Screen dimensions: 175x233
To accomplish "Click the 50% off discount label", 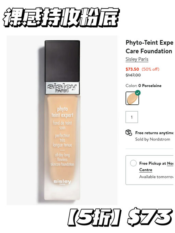I will pyautogui.click(x=150, y=69).
